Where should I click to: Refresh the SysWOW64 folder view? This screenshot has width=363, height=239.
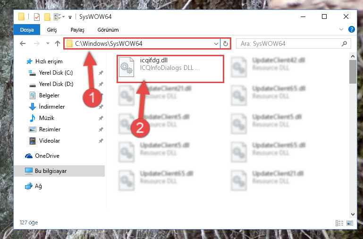[226, 43]
